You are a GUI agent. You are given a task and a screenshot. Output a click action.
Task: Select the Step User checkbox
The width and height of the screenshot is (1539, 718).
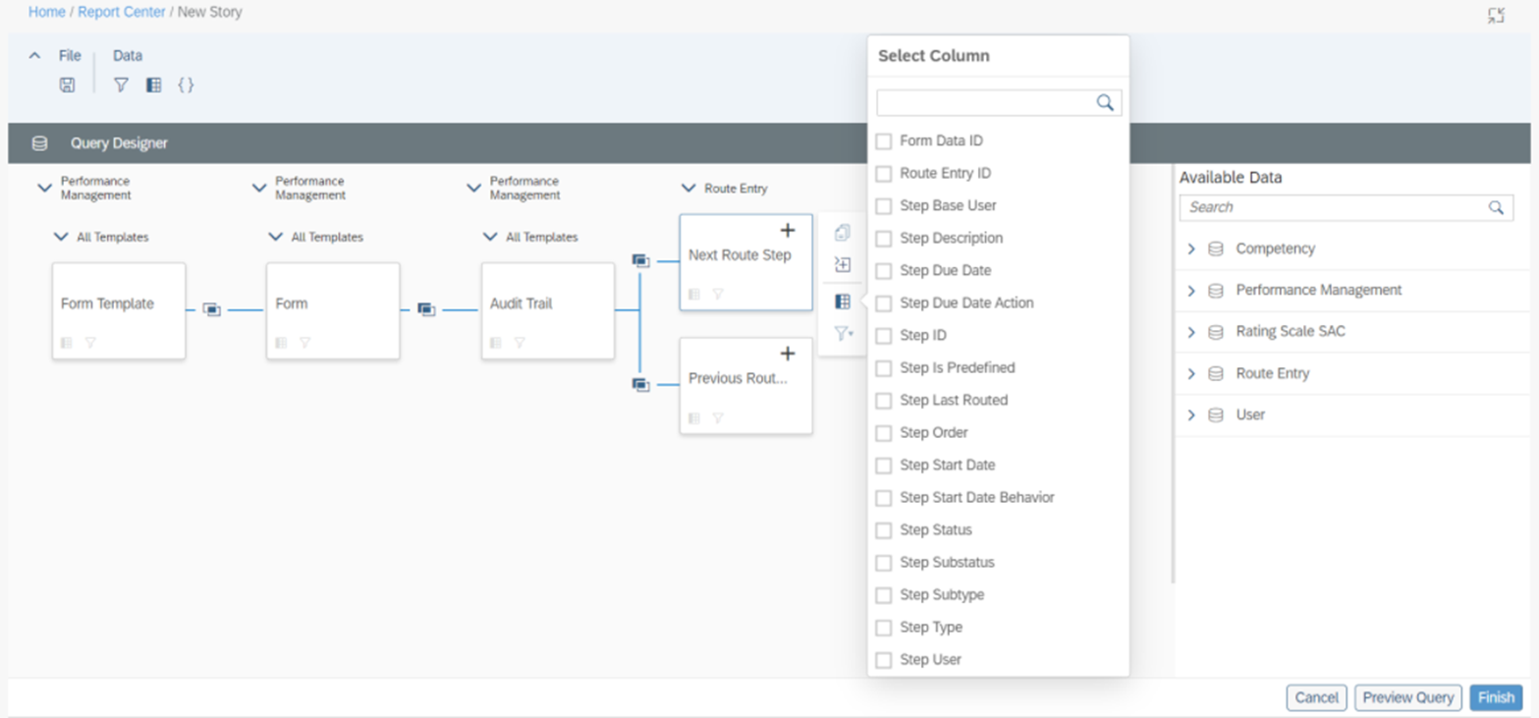(884, 660)
